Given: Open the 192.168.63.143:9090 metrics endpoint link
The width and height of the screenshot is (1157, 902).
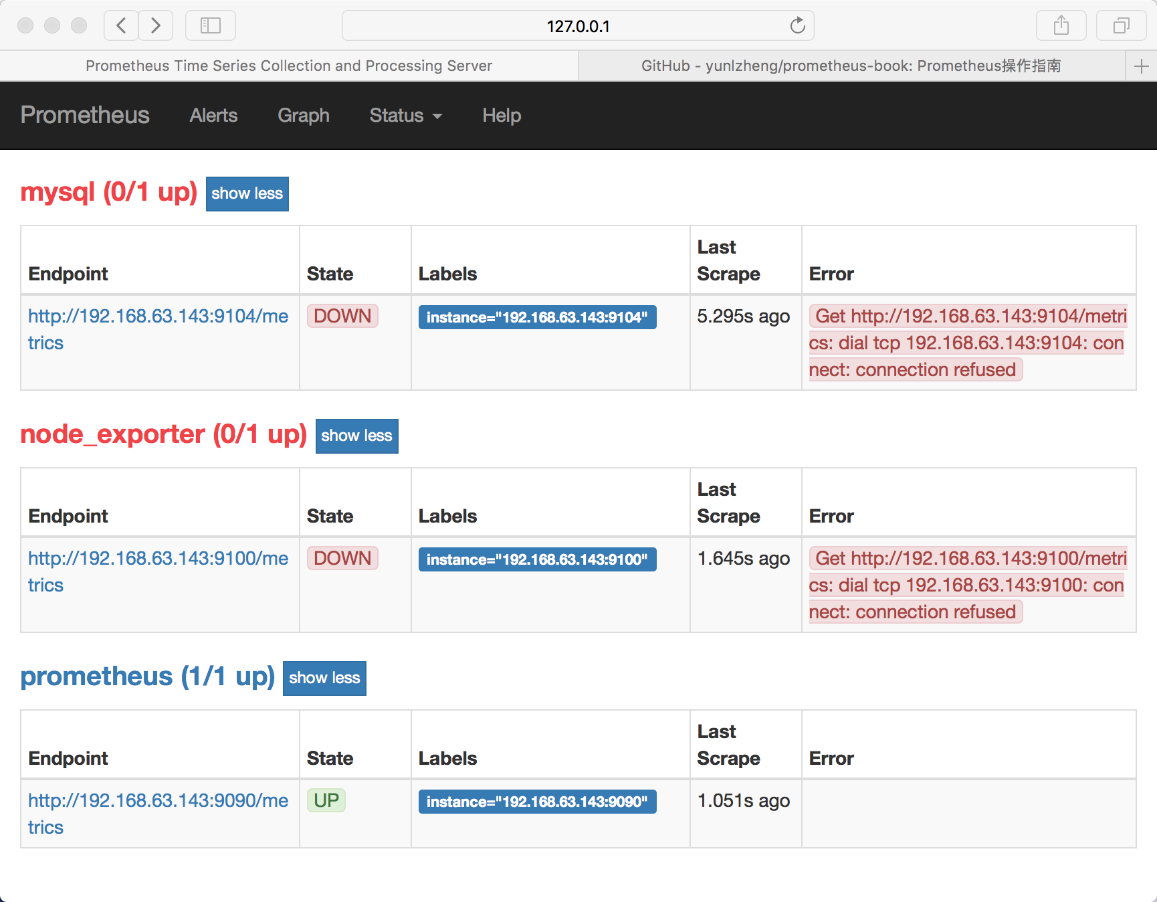Looking at the screenshot, I should click(x=158, y=814).
